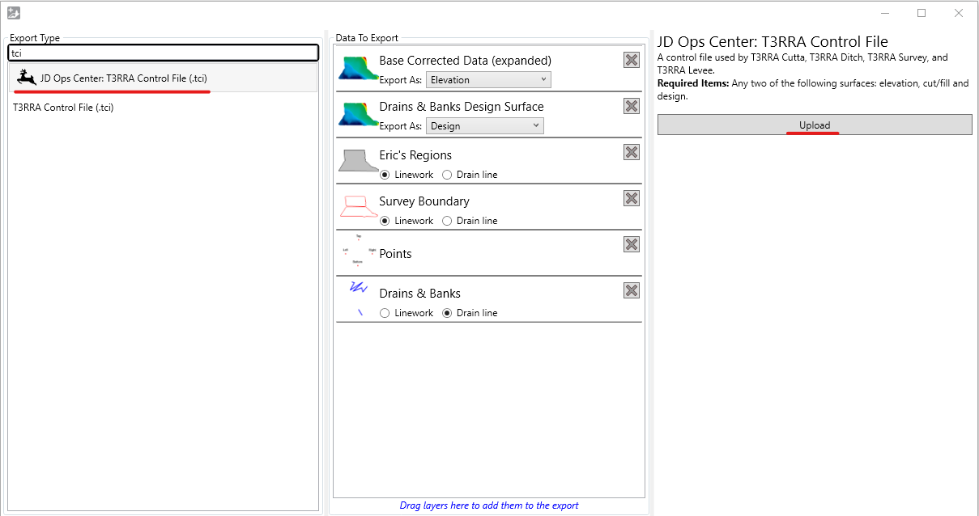Screen dimensions: 979x516
Task: Click the Drains & Banks Design Surface title
Action: click(462, 107)
